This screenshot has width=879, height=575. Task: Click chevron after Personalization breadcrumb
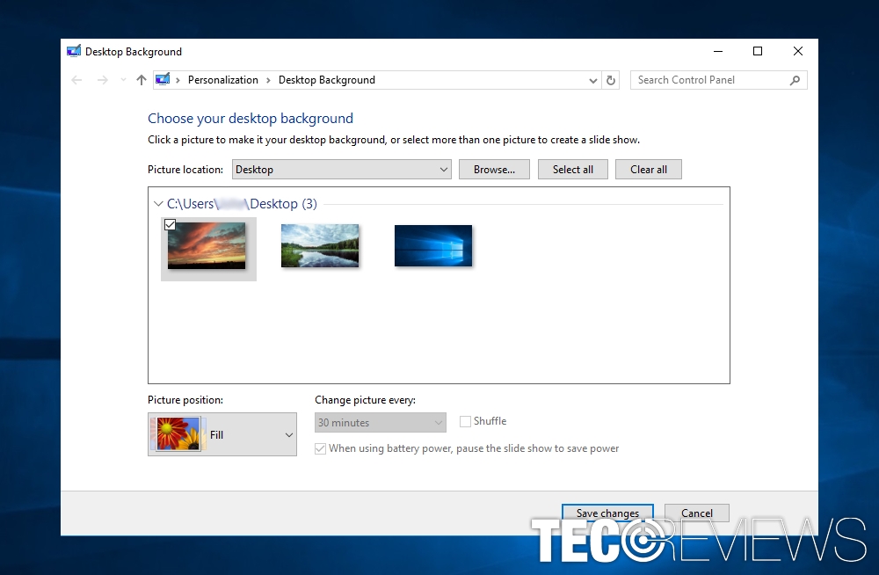pyautogui.click(x=268, y=80)
